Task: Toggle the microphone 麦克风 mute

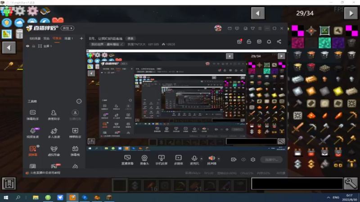Action: (x=194, y=160)
